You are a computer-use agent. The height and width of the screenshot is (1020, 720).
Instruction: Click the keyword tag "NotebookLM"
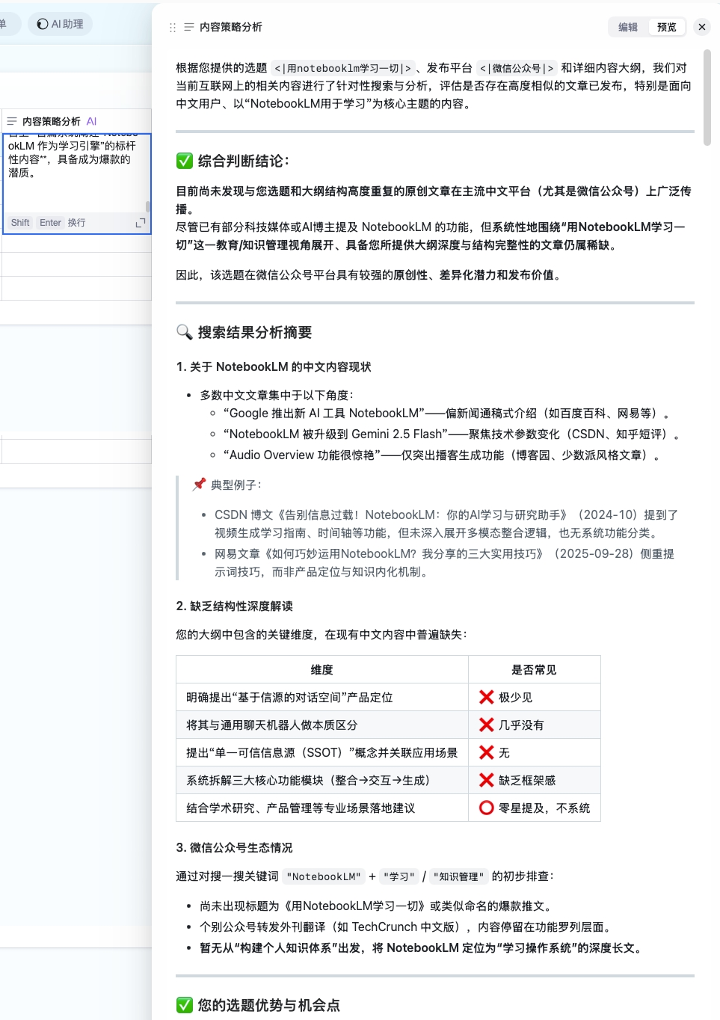click(324, 876)
